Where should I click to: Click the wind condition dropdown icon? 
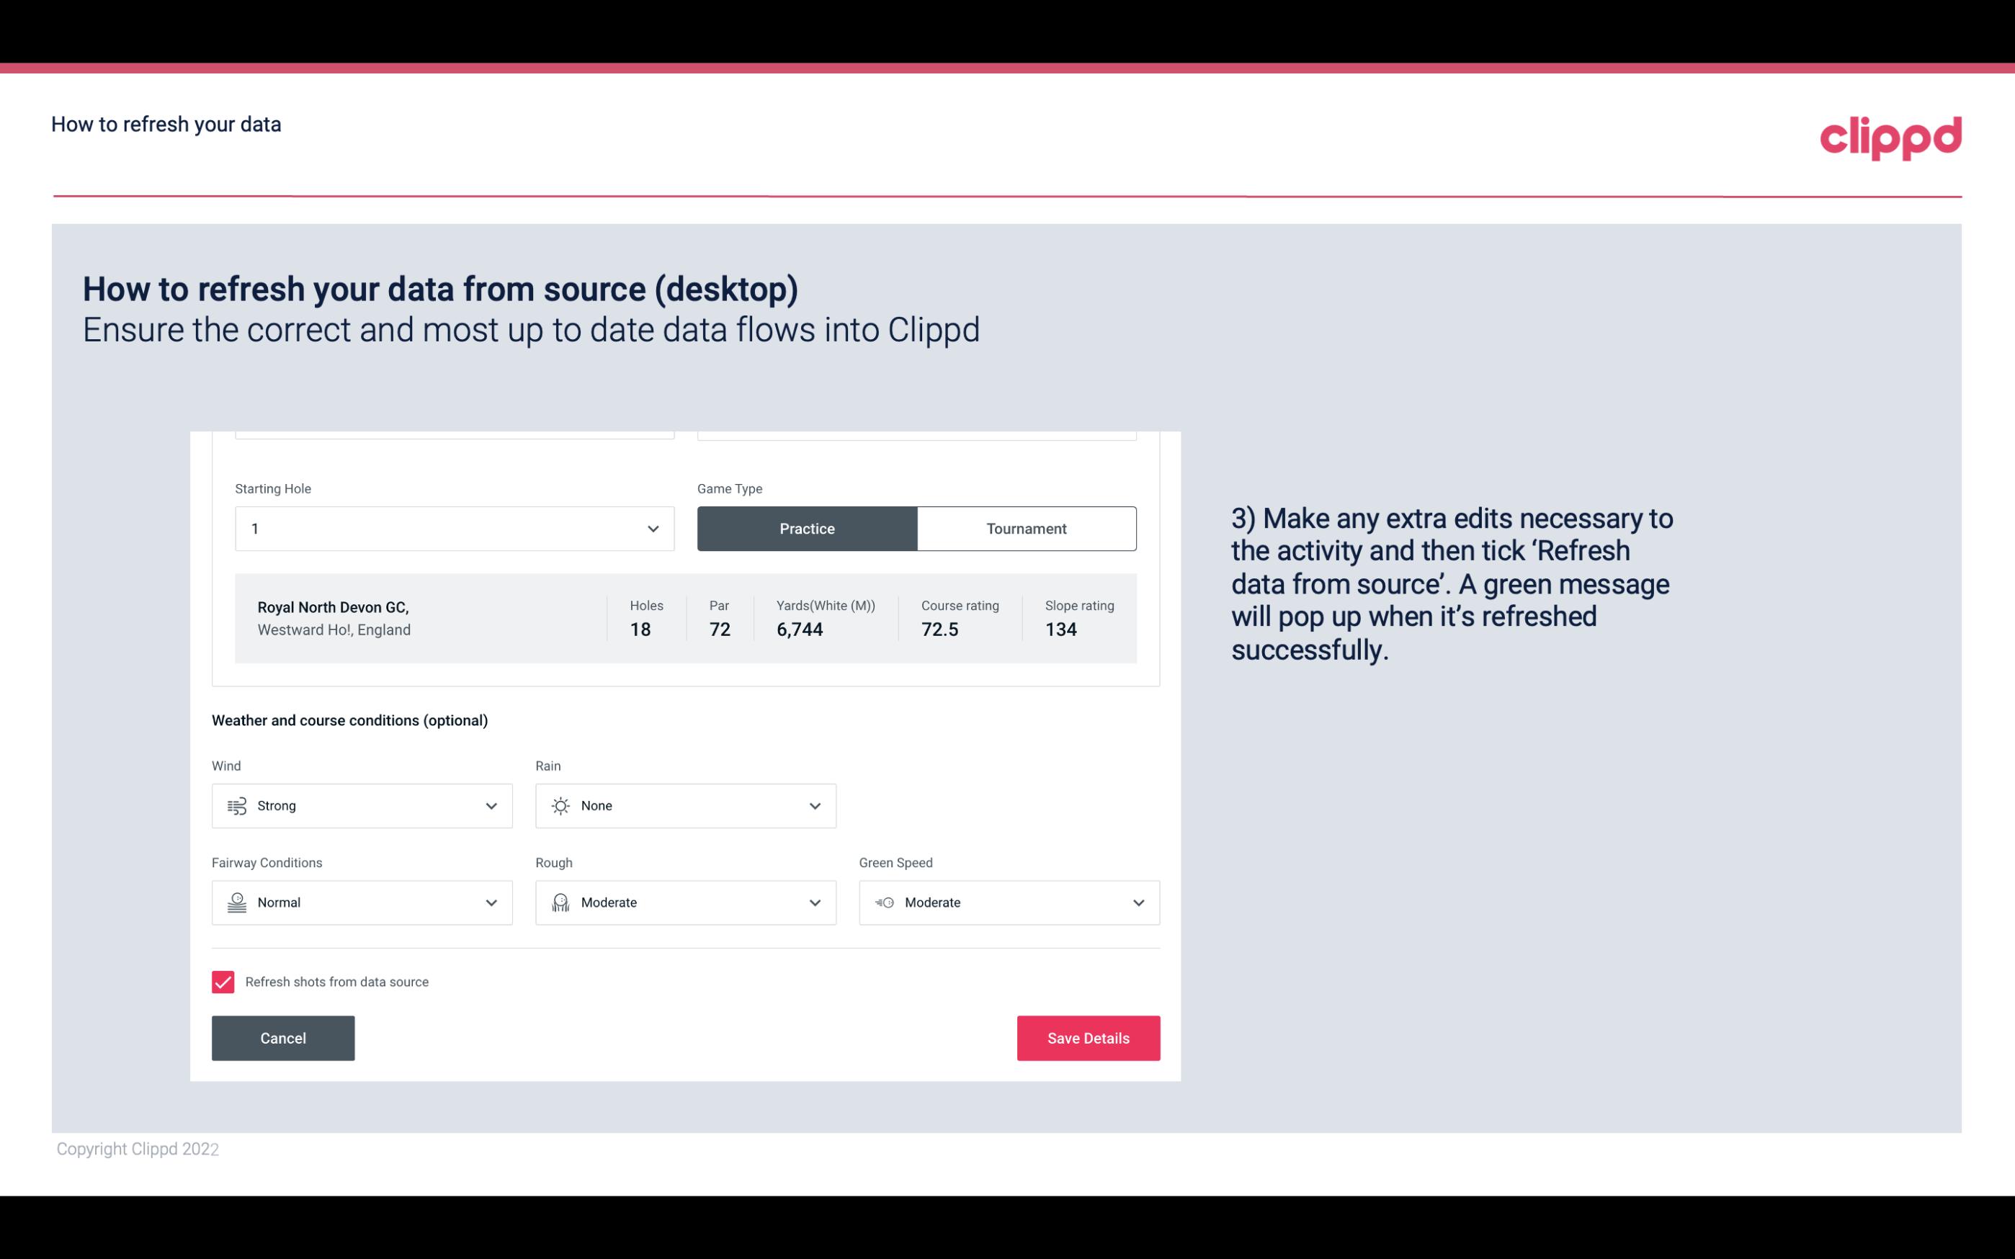[491, 805]
